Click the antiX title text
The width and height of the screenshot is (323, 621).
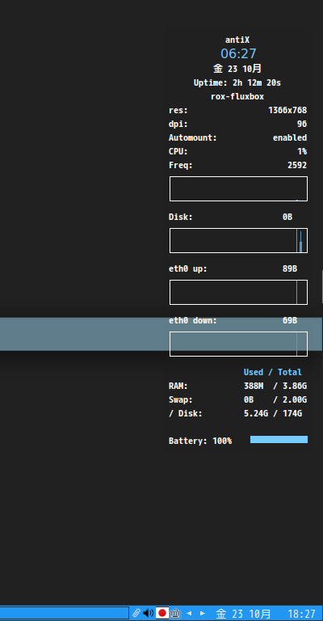(x=237, y=40)
